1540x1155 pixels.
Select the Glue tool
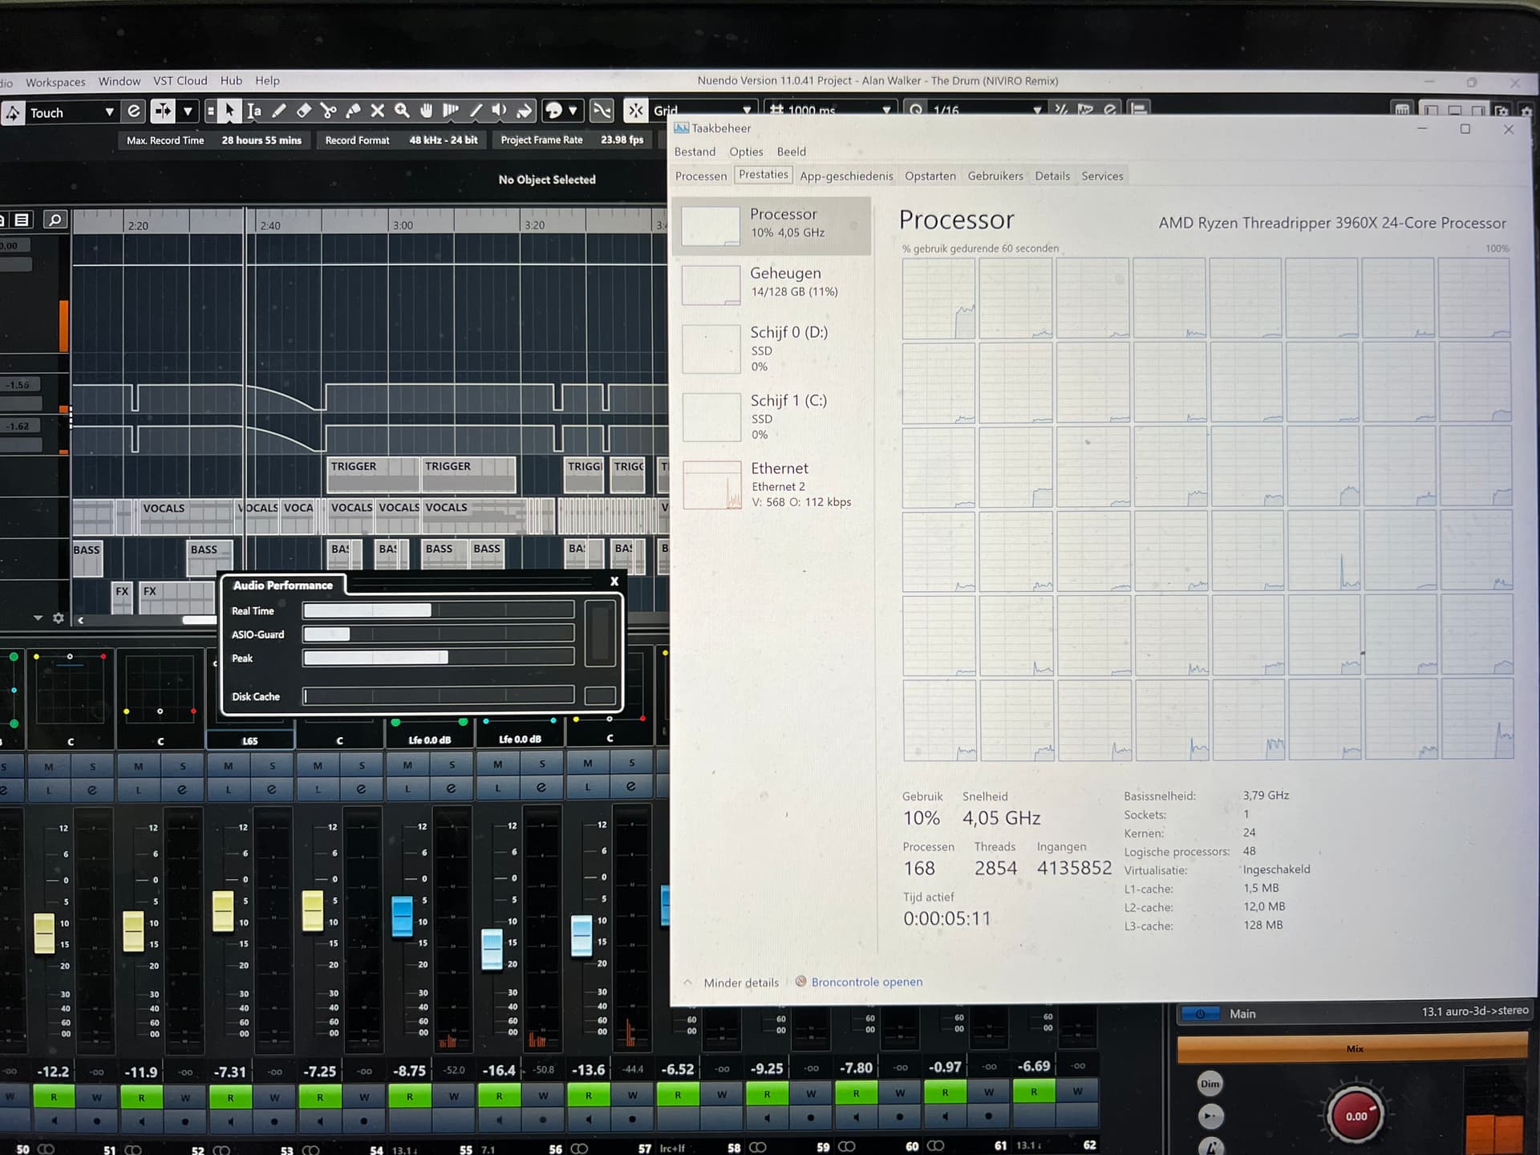353,111
